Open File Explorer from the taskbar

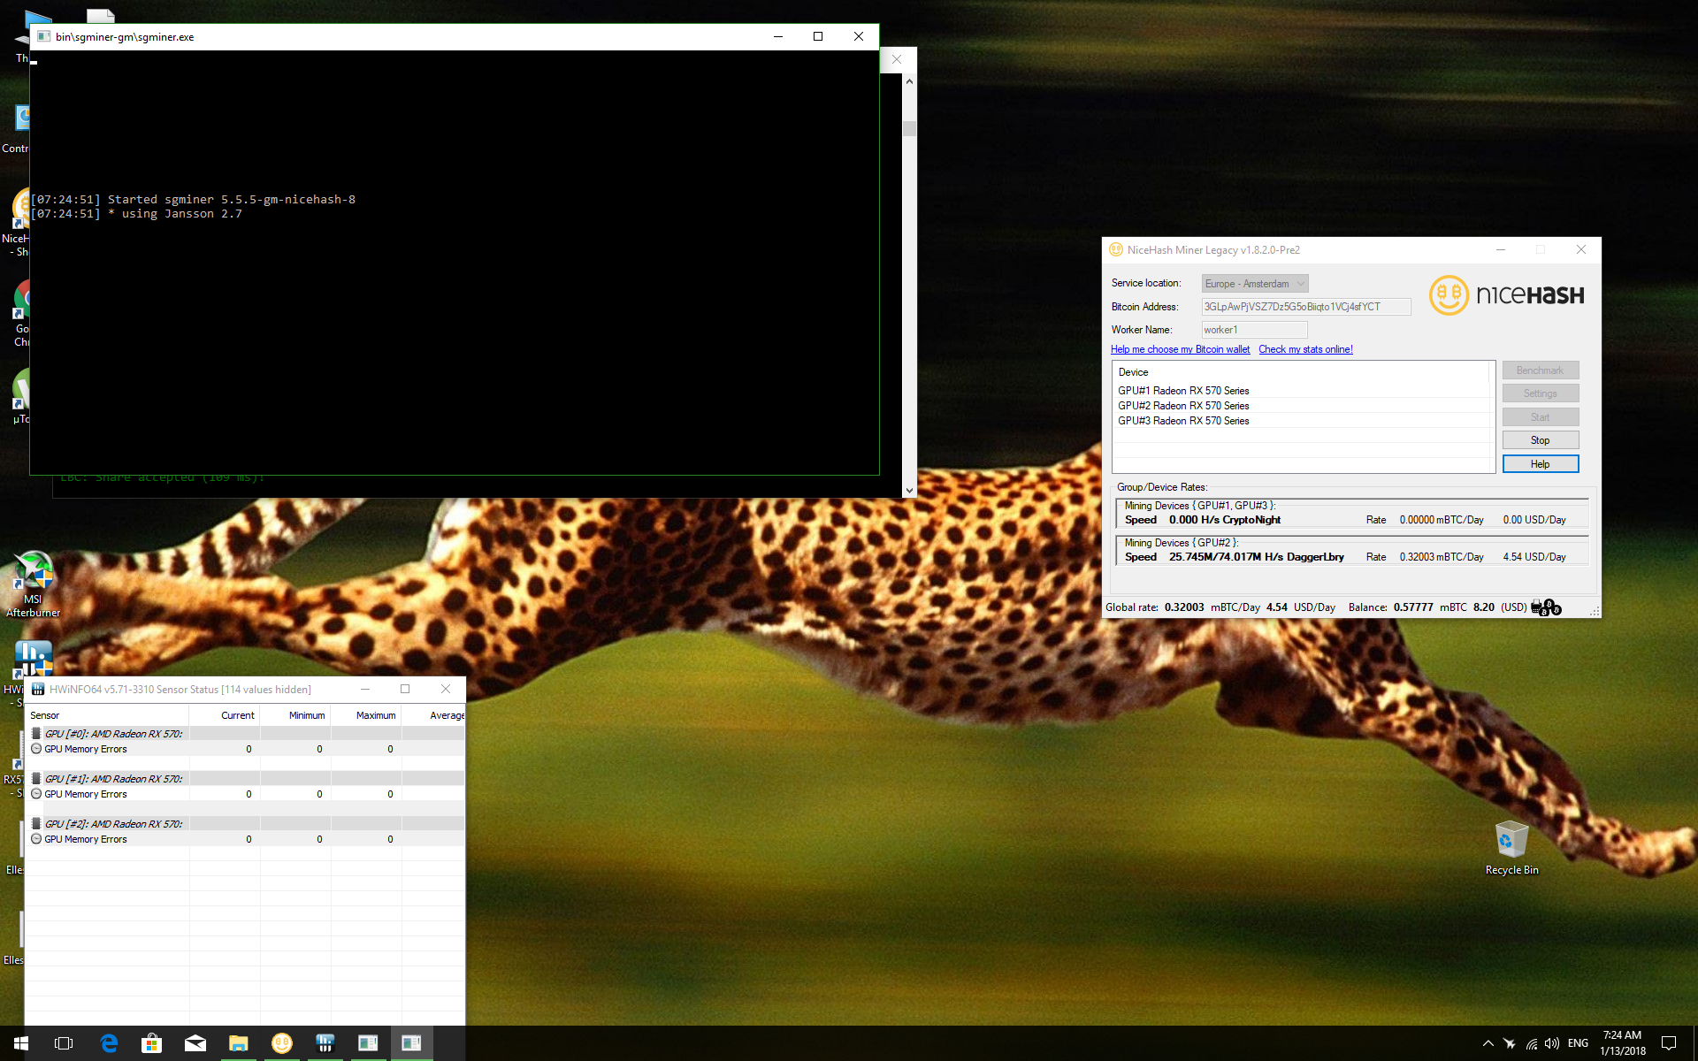click(238, 1044)
